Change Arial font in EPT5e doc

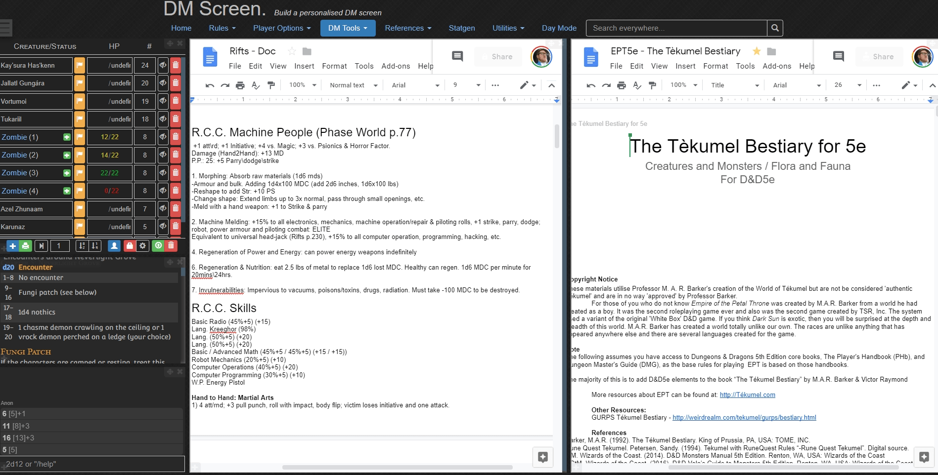(x=797, y=85)
